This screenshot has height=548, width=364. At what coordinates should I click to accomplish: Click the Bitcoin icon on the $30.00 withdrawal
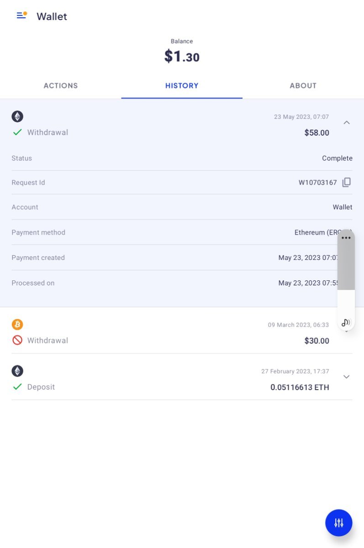point(17,325)
